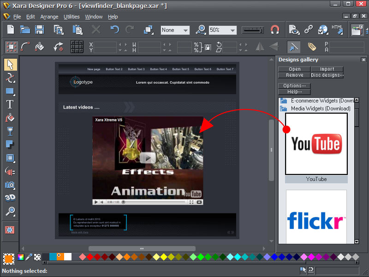369x277 pixels.
Task: Toggle the lock aspect ratio padlock
Action: [208, 47]
